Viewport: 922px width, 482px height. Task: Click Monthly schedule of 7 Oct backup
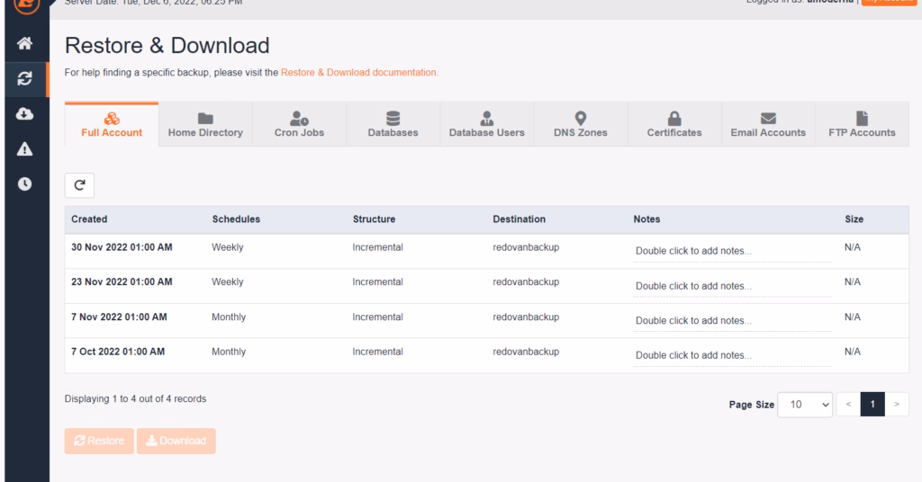(229, 352)
